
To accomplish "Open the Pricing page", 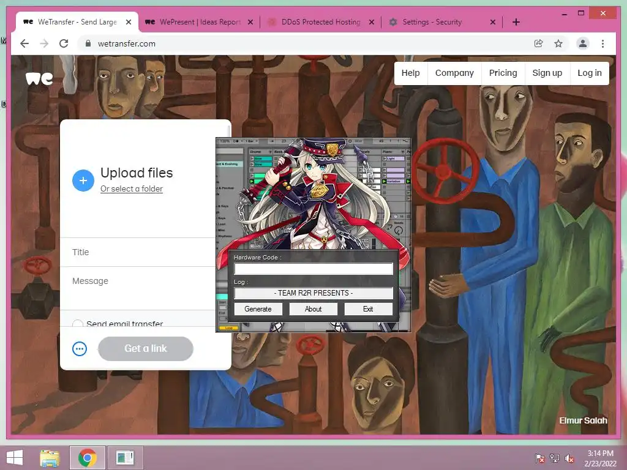I will 503,73.
